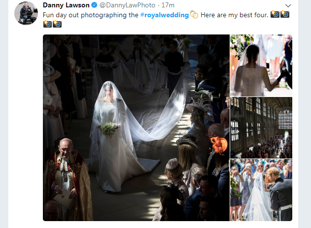Open the couple kissing photo thumbnail

(261, 190)
